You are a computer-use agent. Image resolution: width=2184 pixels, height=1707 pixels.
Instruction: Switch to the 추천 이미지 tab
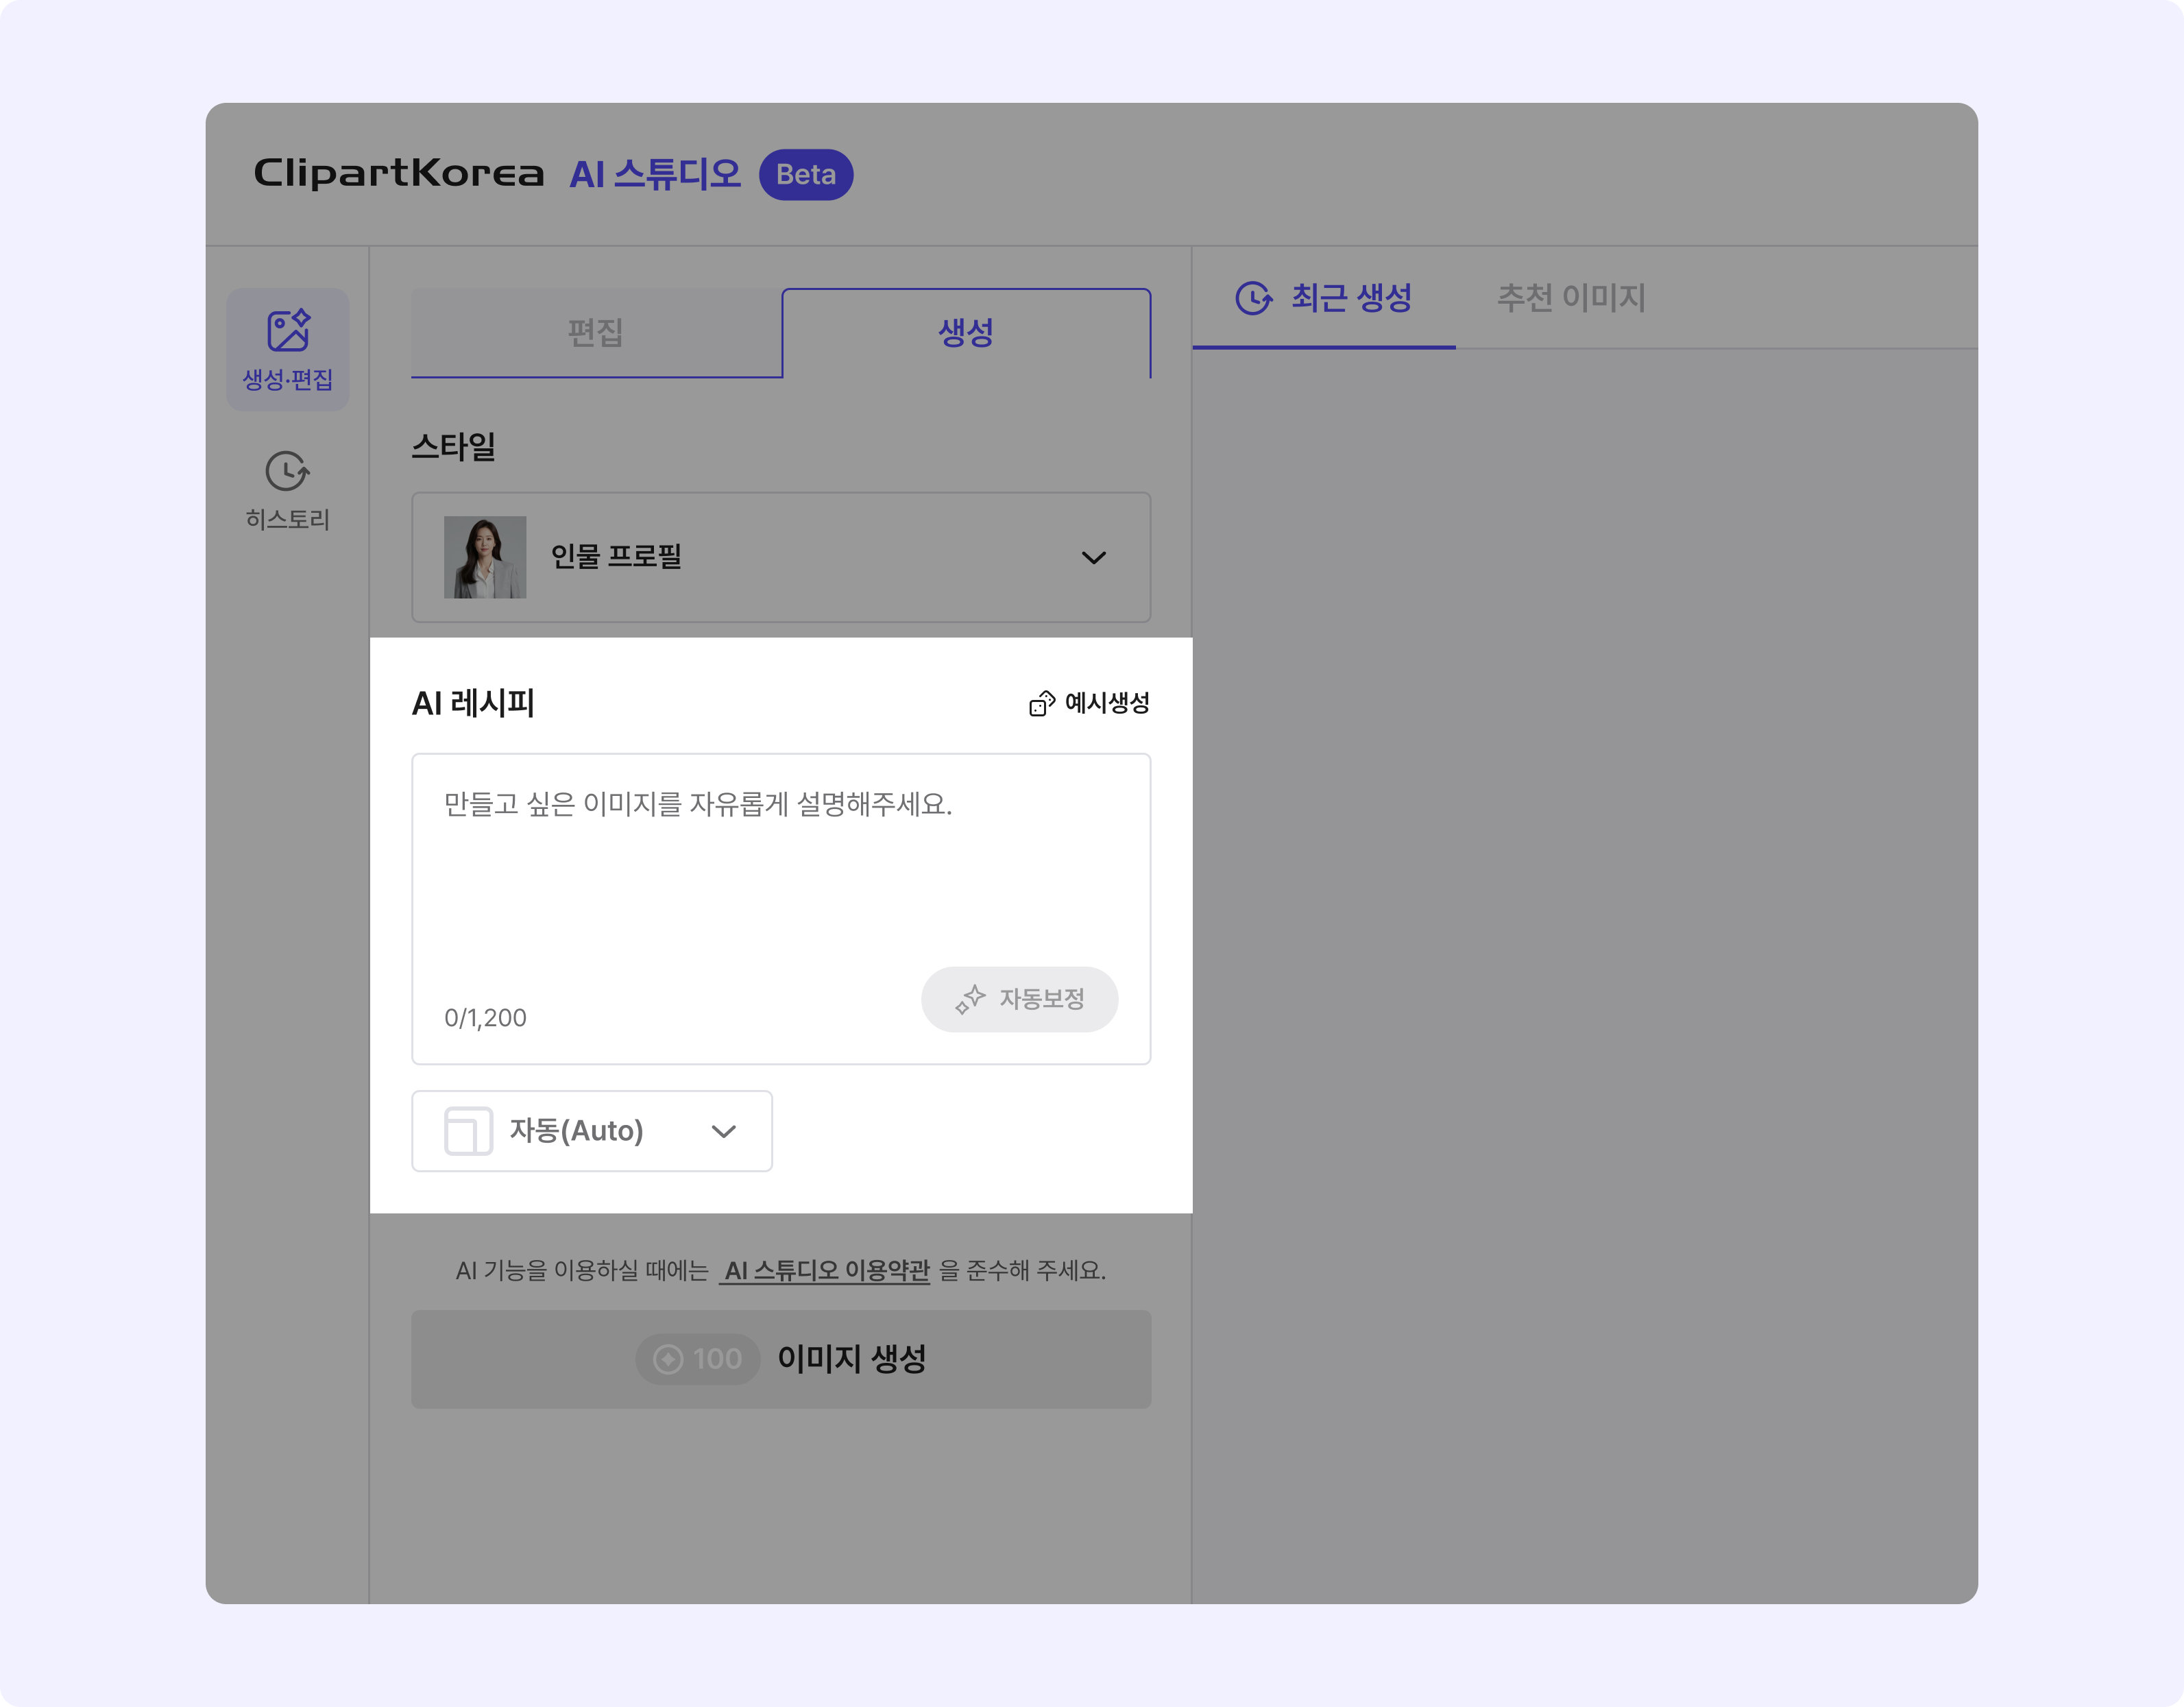tap(1571, 298)
